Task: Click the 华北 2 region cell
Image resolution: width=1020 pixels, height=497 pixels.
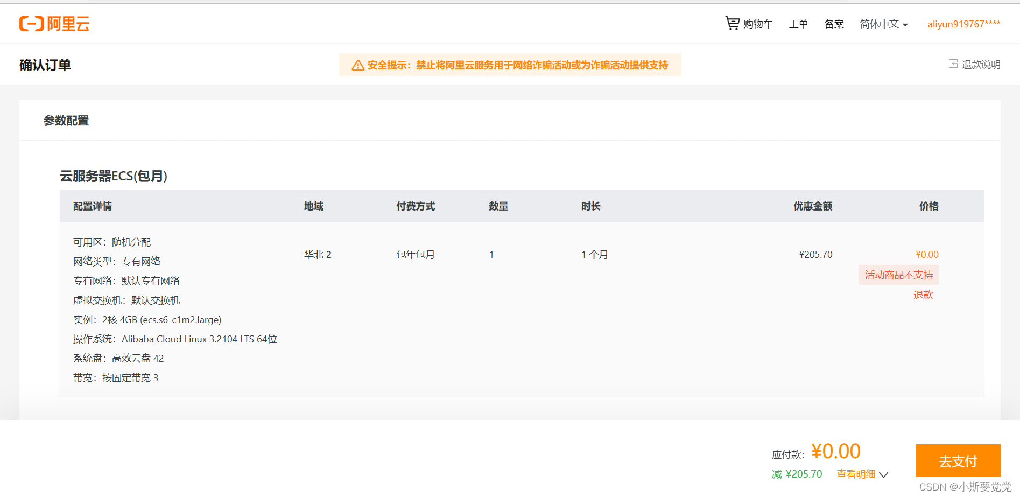Action: 318,255
